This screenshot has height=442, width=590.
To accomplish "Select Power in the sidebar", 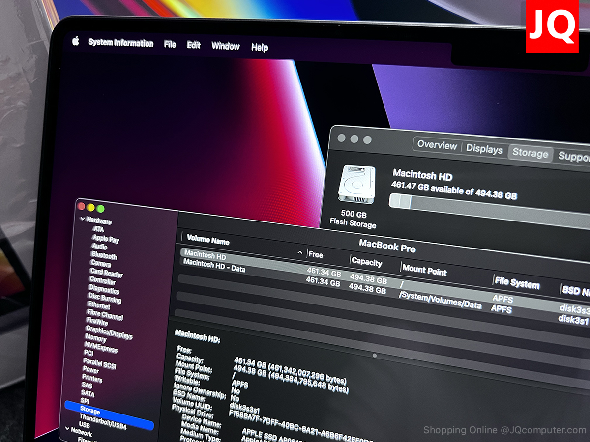I will tap(90, 370).
